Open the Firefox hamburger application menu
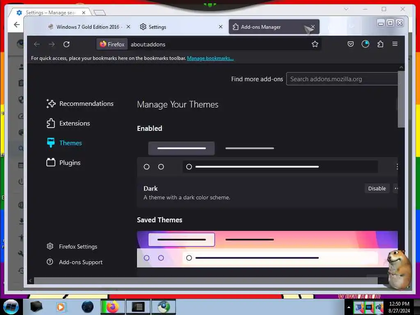420x315 pixels. point(395,43)
